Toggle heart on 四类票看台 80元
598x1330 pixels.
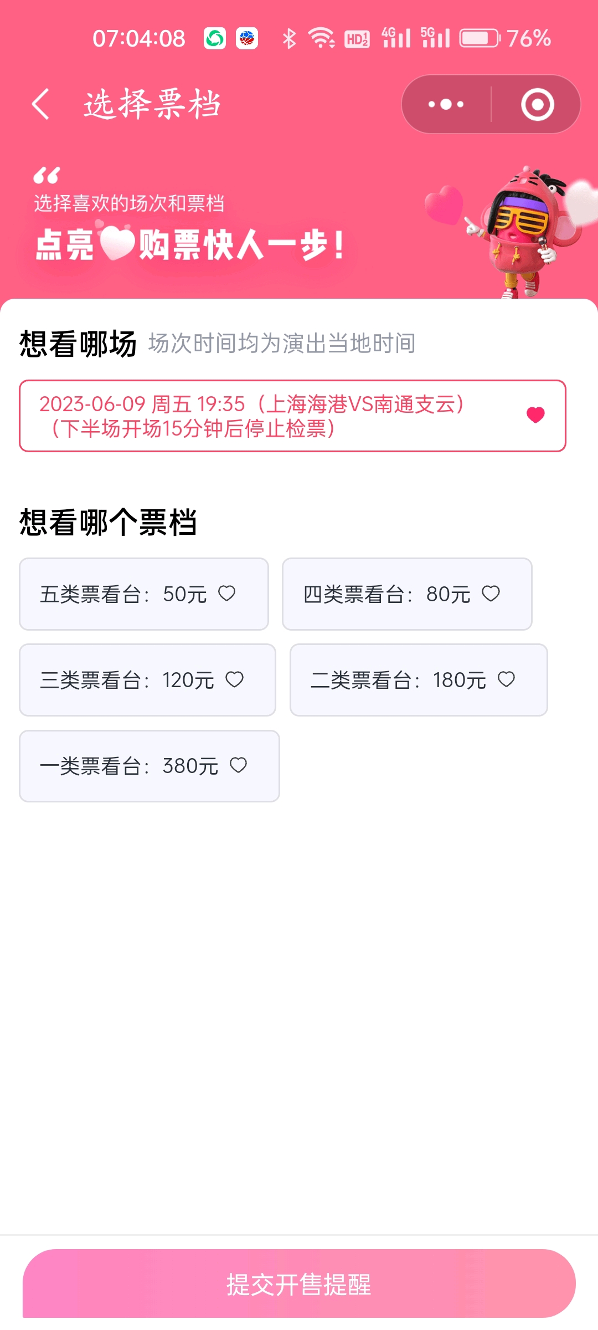(491, 594)
